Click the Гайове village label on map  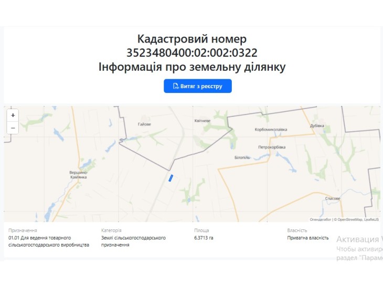pyautogui.click(x=144, y=124)
